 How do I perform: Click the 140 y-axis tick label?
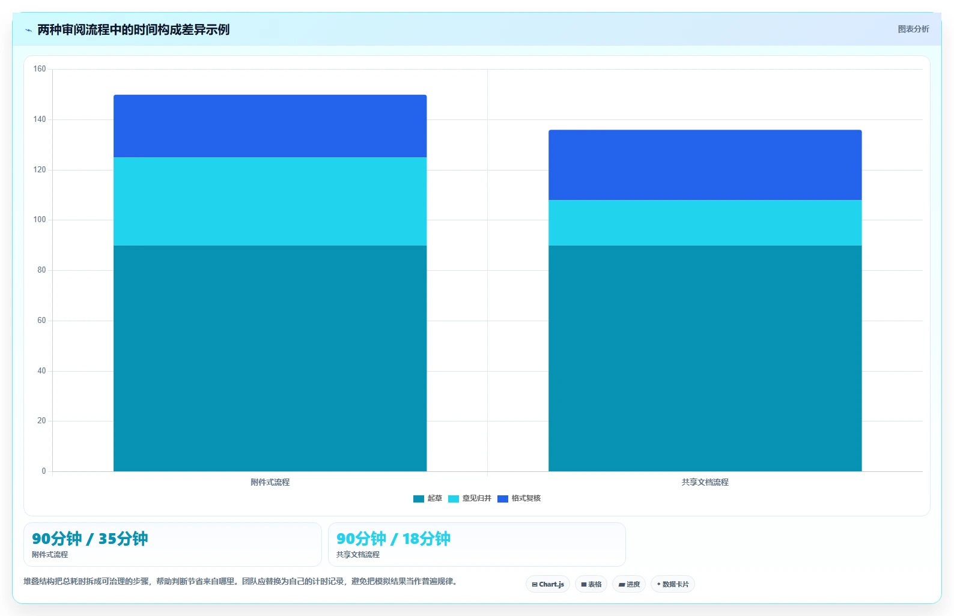click(40, 119)
